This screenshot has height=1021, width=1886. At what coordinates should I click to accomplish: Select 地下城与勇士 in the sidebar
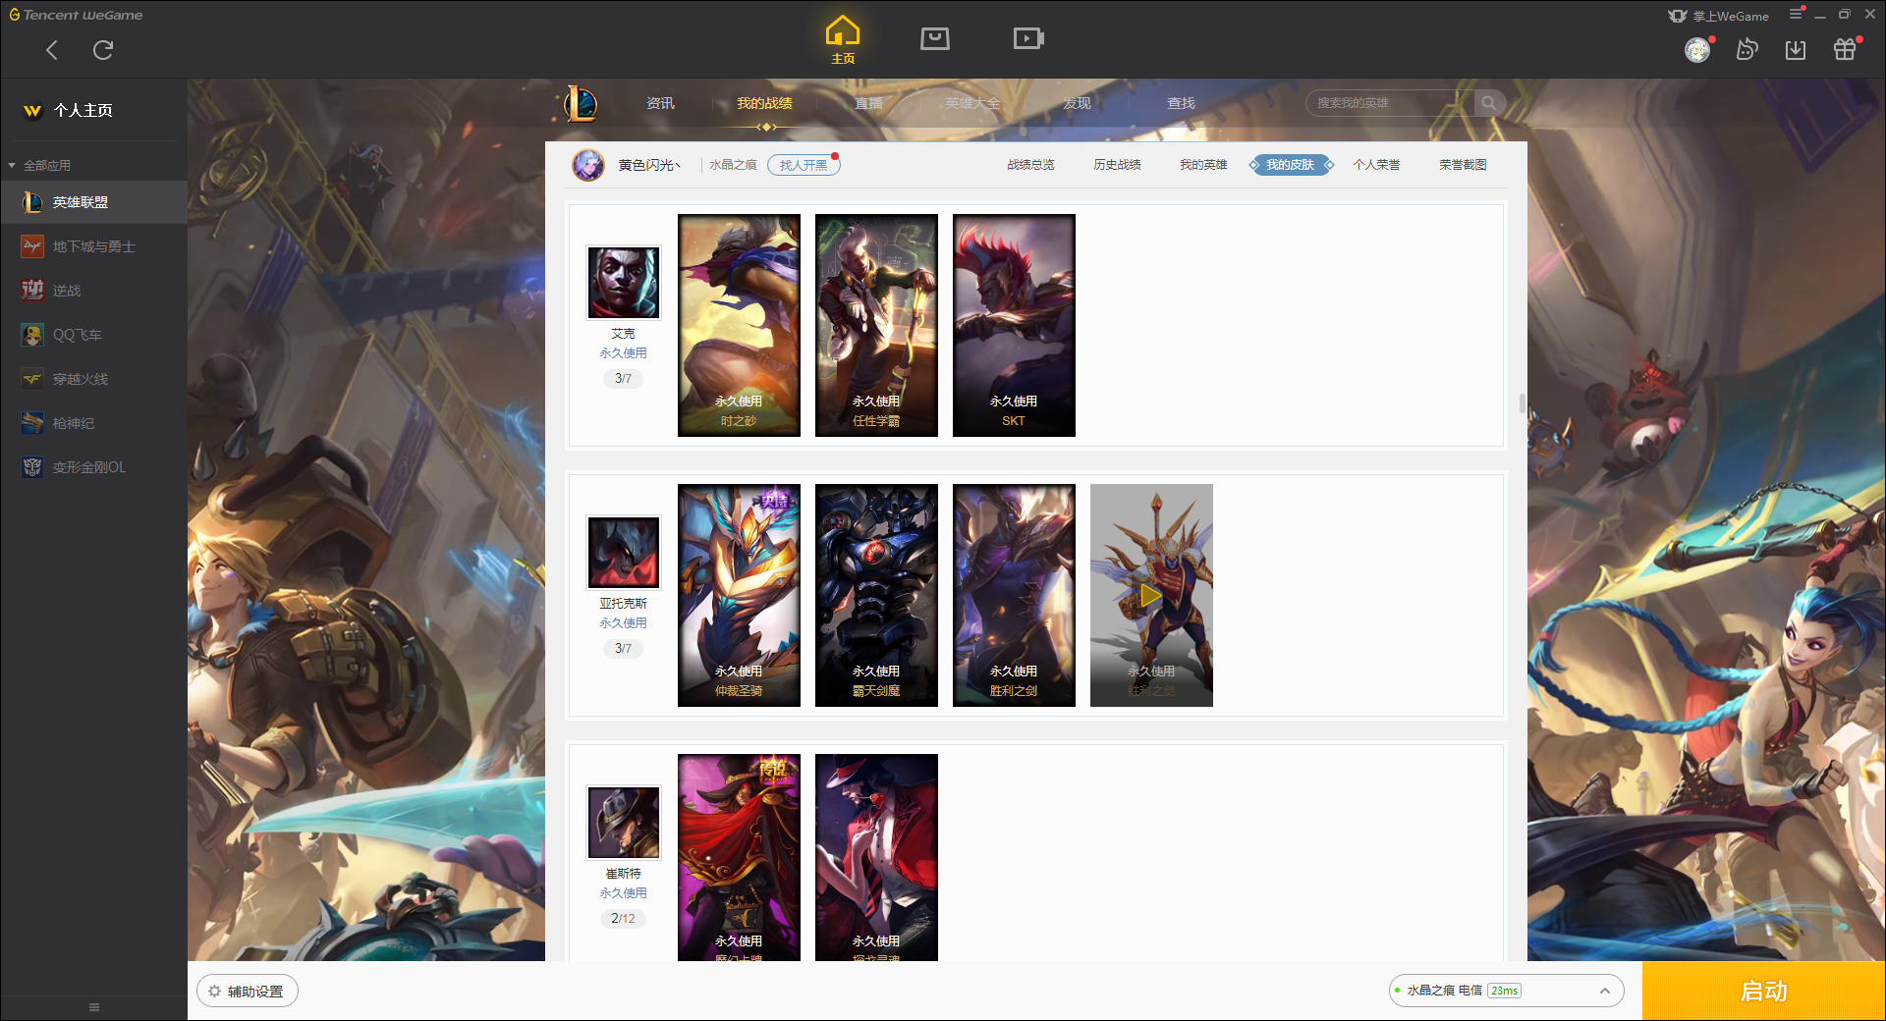[93, 246]
